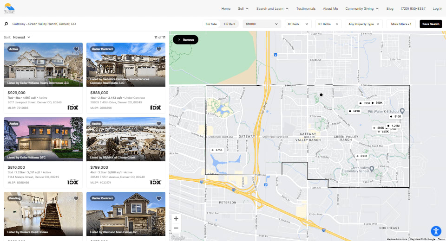Change sort order from Newest
This screenshot has width=446, height=241.
pyautogui.click(x=22, y=37)
